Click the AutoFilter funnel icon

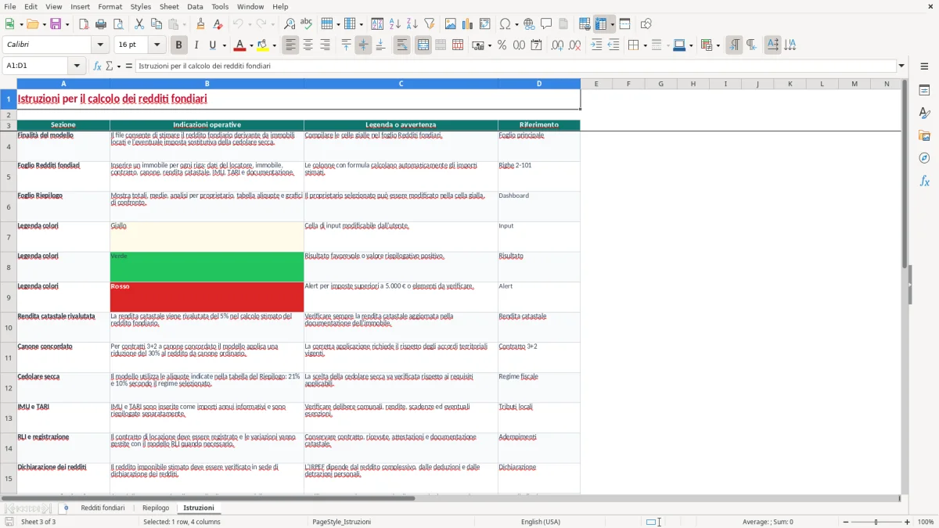(x=429, y=24)
